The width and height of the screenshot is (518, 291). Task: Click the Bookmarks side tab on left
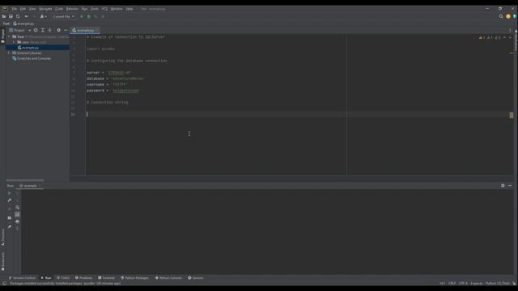pos(3,261)
